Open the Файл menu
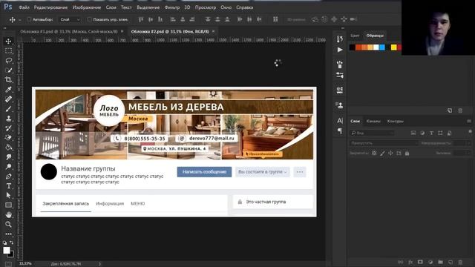This screenshot has width=475, height=267. [x=24, y=7]
